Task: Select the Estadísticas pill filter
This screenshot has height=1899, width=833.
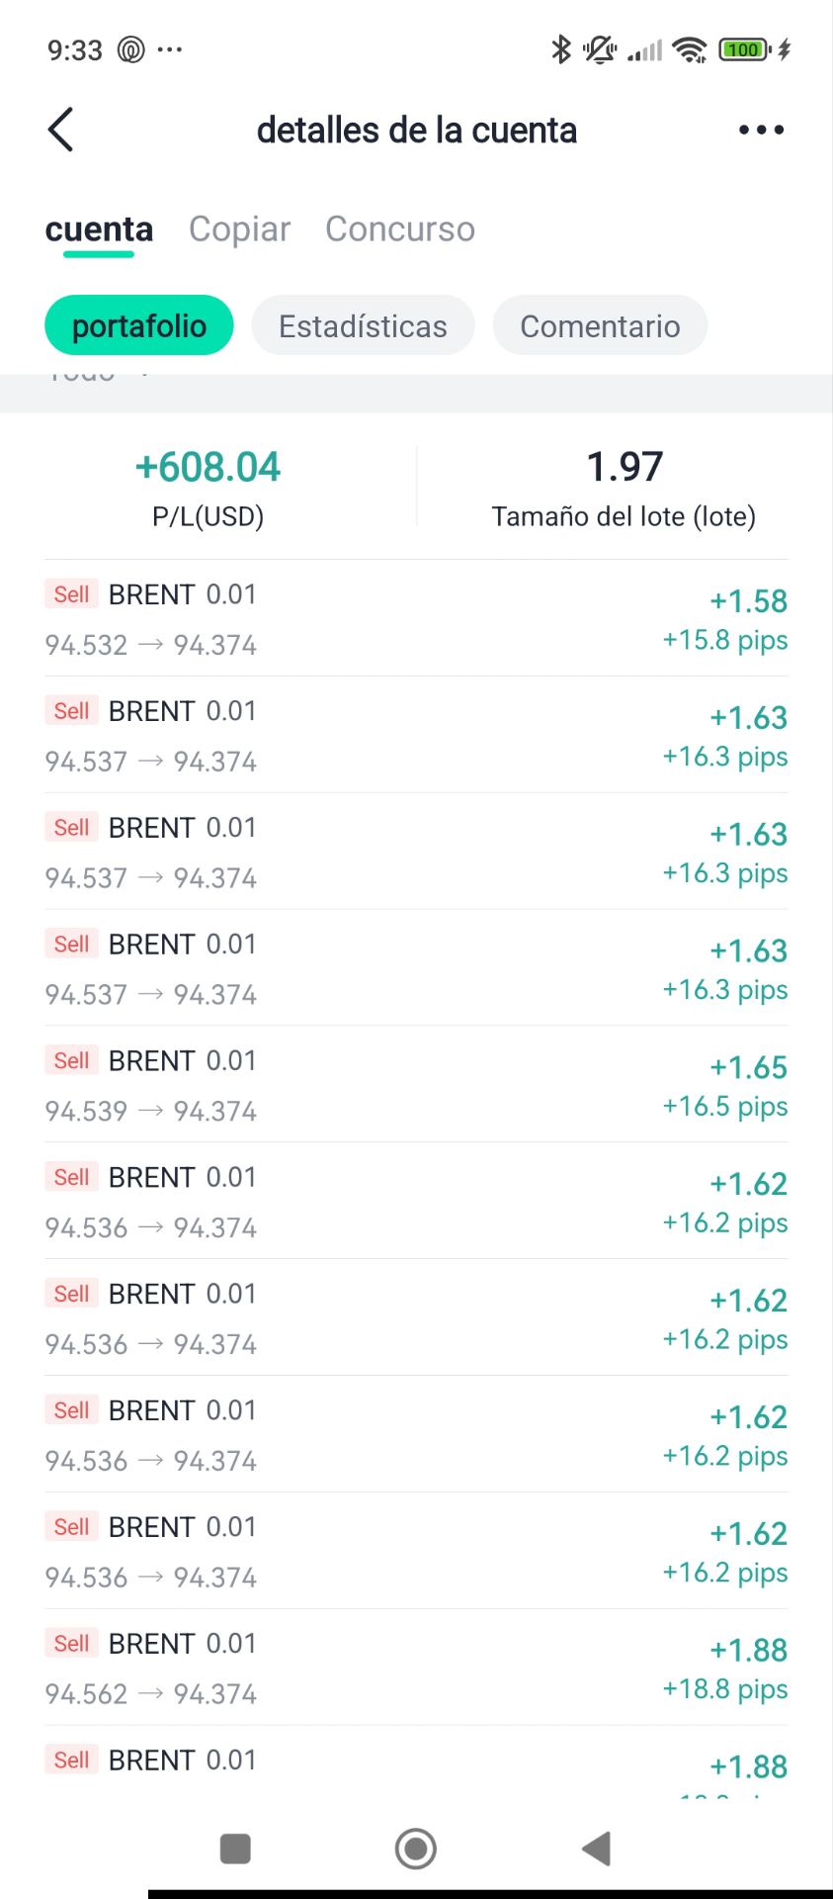Action: [x=363, y=325]
